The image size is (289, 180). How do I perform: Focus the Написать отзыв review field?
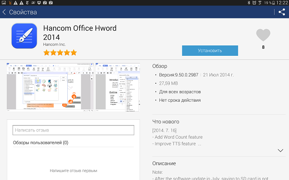click(x=73, y=130)
